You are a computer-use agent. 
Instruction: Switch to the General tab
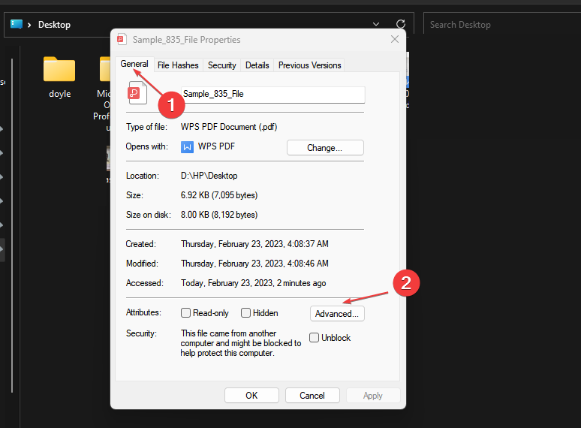[x=134, y=64]
